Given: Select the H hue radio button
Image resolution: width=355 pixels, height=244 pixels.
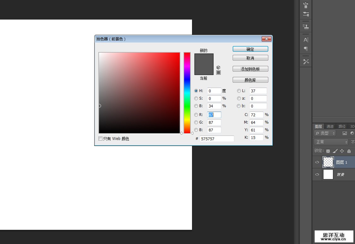Looking at the screenshot, I should [x=196, y=91].
